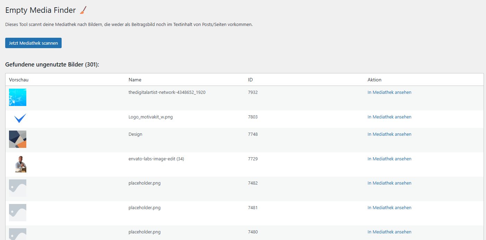Click the placeholder thumbnail for ID 7480
The height and width of the screenshot is (240, 486).
[18, 234]
